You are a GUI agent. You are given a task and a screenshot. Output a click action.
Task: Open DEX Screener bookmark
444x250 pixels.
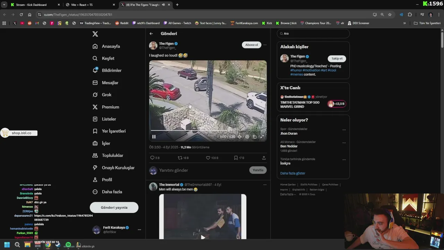point(358,23)
